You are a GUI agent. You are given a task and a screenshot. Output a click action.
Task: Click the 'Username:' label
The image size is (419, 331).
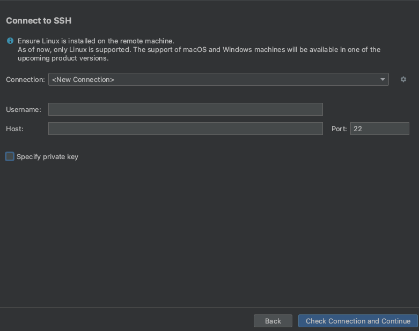coord(24,110)
